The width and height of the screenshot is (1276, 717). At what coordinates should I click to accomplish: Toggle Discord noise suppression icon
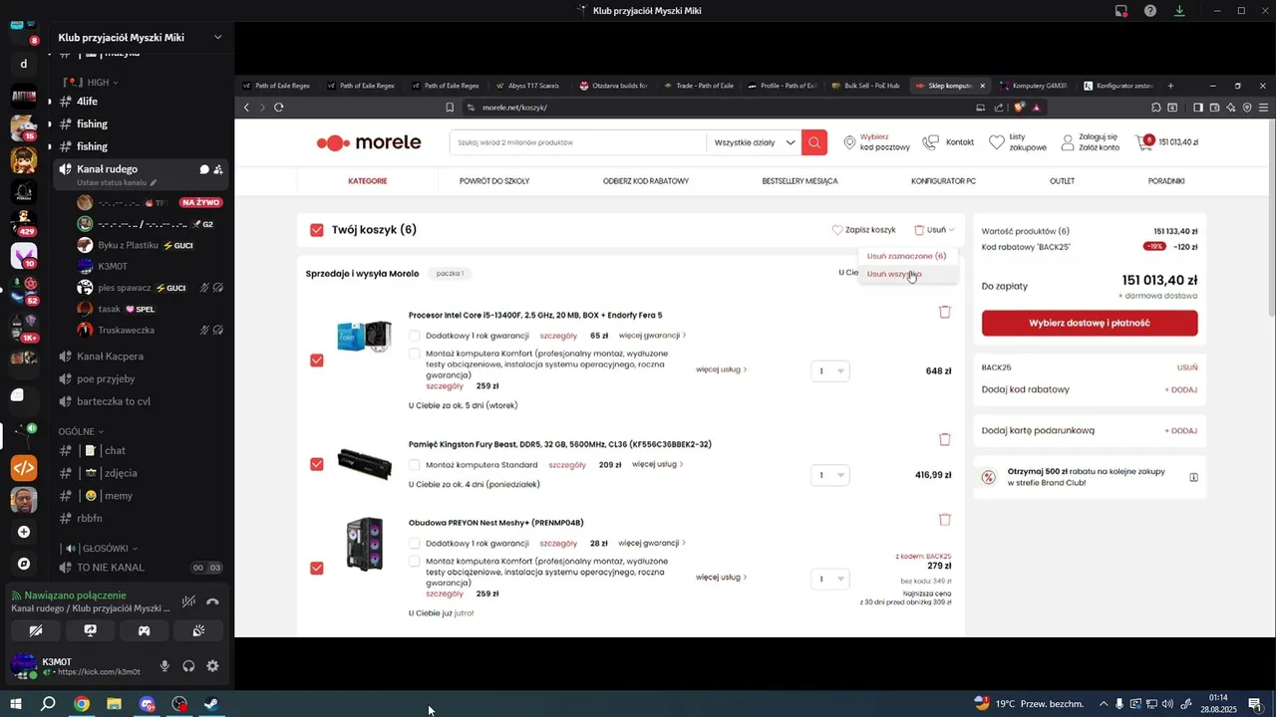(x=188, y=601)
